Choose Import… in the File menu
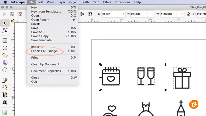Viewport: 206px width, 116px height. (x=52, y=47)
